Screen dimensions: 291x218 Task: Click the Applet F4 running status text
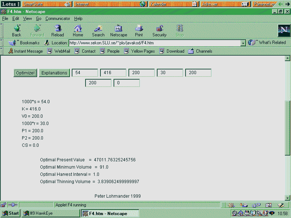pyautogui.click(x=71, y=205)
